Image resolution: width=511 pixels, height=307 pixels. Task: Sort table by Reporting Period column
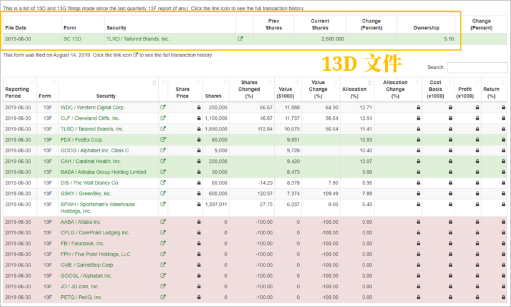point(20,89)
